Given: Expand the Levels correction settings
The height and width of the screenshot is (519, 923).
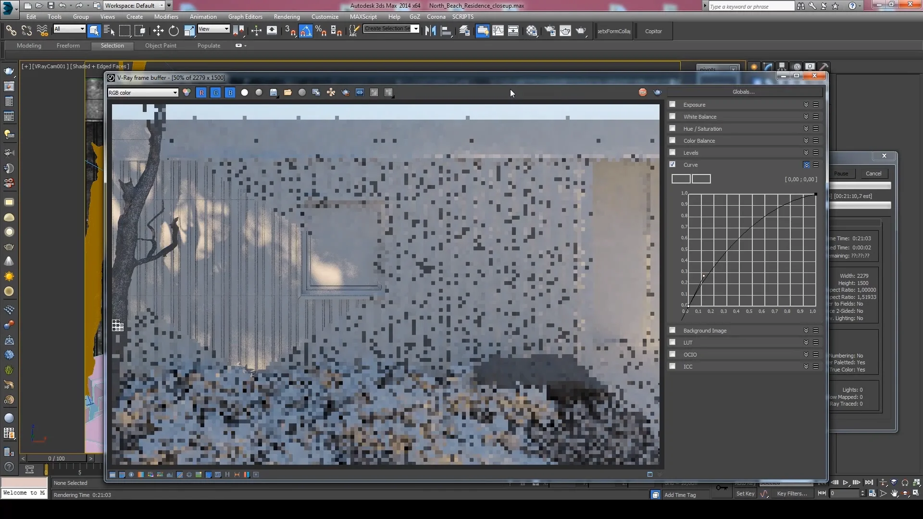Looking at the screenshot, I should tap(806, 152).
